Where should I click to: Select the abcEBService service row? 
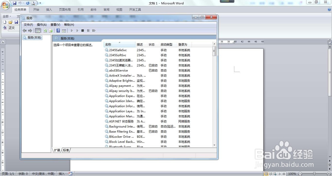click(148, 70)
